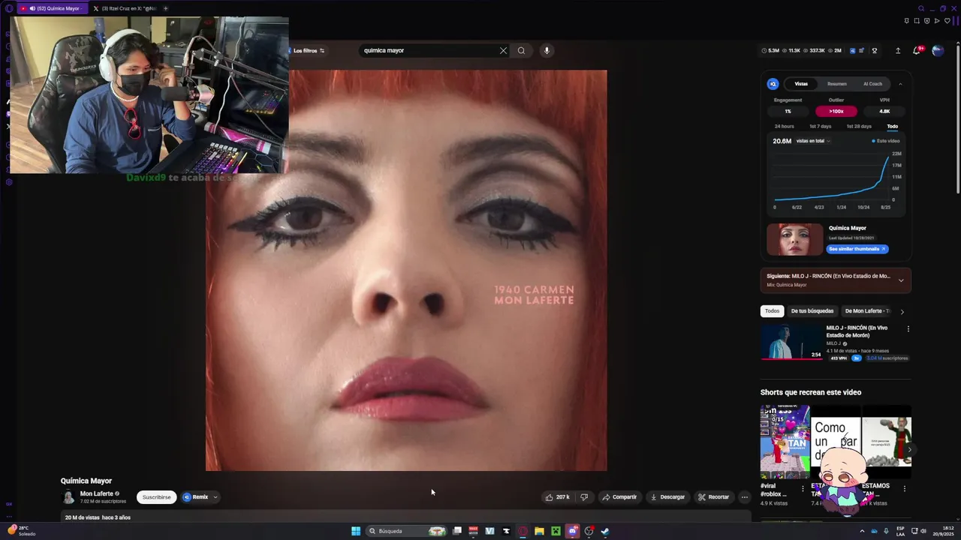Select the 'De tus búsquedas' chip

(812, 311)
